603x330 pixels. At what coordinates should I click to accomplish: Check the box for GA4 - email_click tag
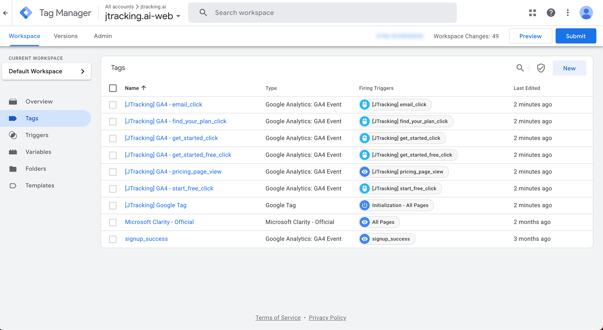click(113, 105)
